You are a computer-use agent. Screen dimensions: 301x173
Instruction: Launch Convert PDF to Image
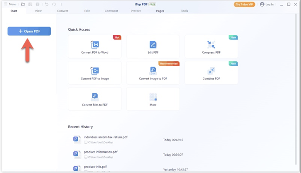click(x=95, y=73)
